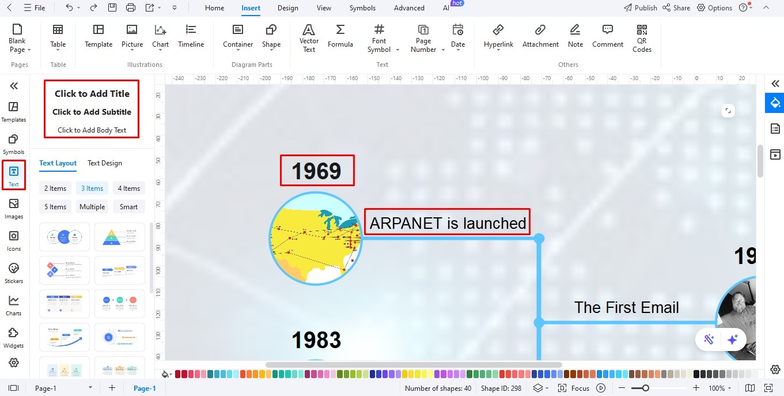
Task: Select the 5 Items layout filter
Action: pyautogui.click(x=55, y=207)
